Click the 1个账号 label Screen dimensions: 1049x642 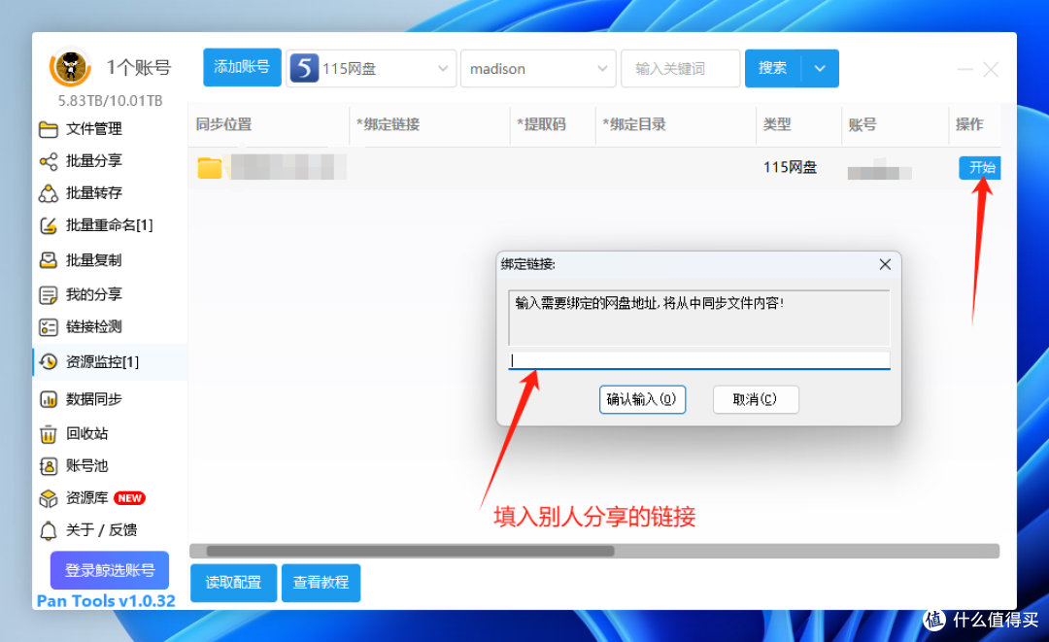tap(139, 68)
